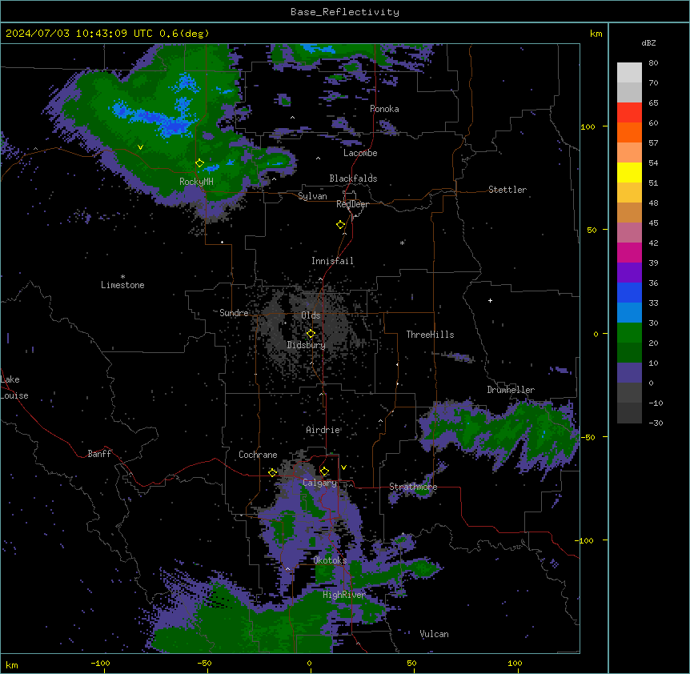Viewport: 690px width, 674px height.
Task: Click the Lacombe city label
Action: click(x=360, y=153)
